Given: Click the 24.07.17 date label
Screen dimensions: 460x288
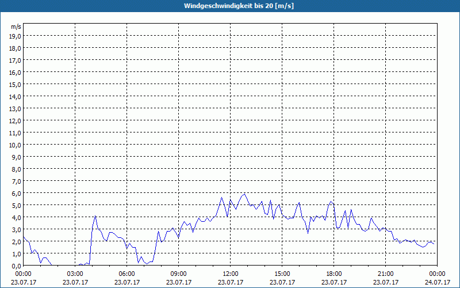Looking at the screenshot, I should coord(438,282).
